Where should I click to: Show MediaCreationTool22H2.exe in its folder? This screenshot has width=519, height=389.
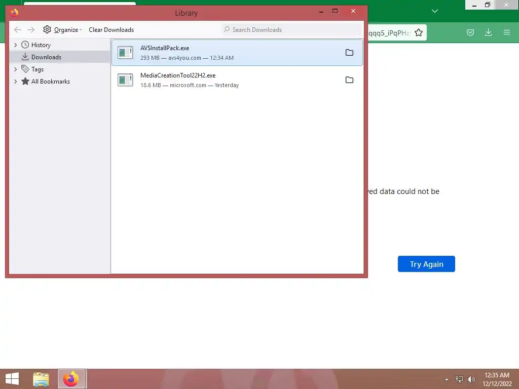point(349,80)
